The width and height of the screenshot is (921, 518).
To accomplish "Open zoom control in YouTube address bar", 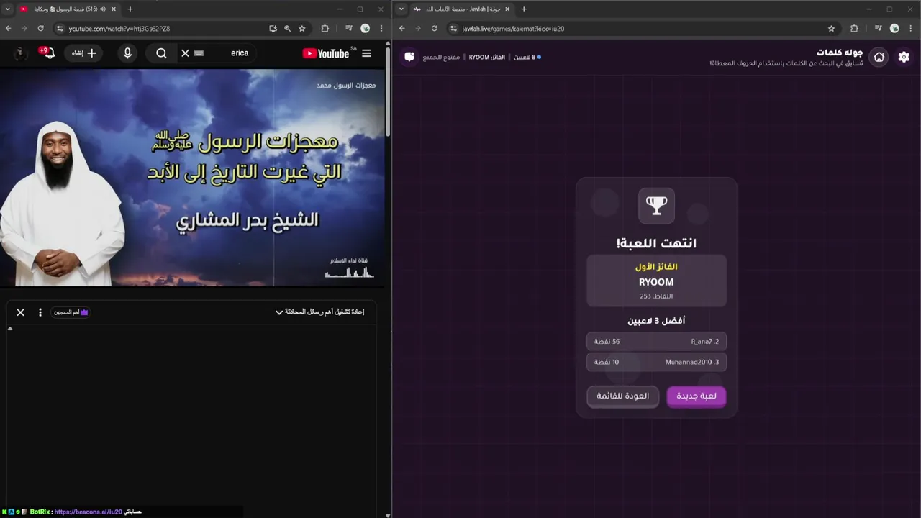I will [x=287, y=29].
